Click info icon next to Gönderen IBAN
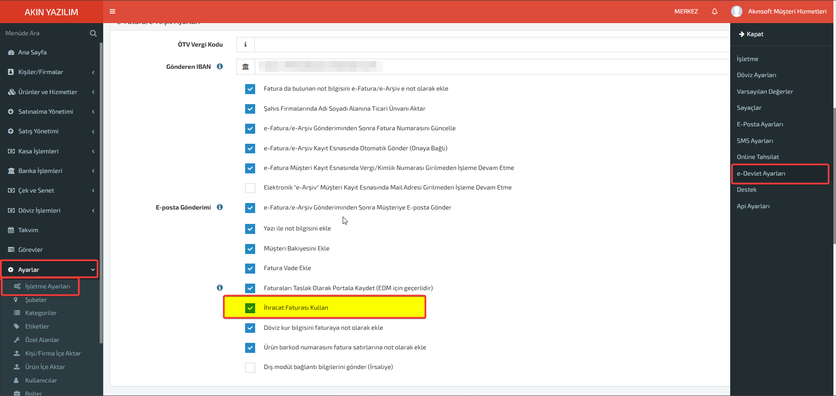 (220, 66)
